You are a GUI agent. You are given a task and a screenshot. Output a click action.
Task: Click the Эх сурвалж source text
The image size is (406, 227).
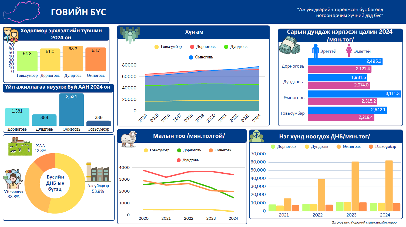[x=364, y=222]
